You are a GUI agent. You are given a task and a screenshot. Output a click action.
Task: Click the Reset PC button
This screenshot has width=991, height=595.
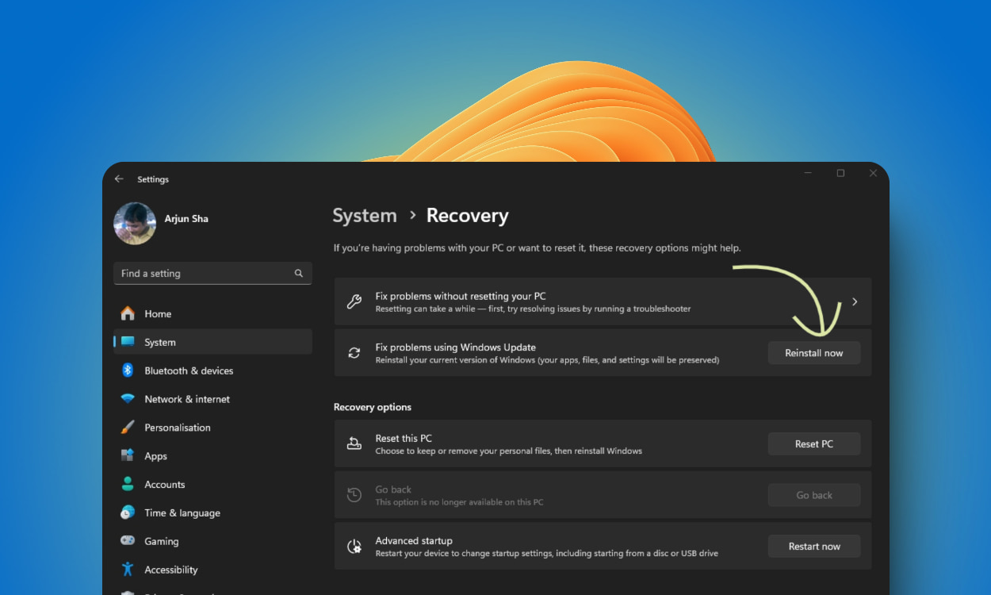pos(814,443)
